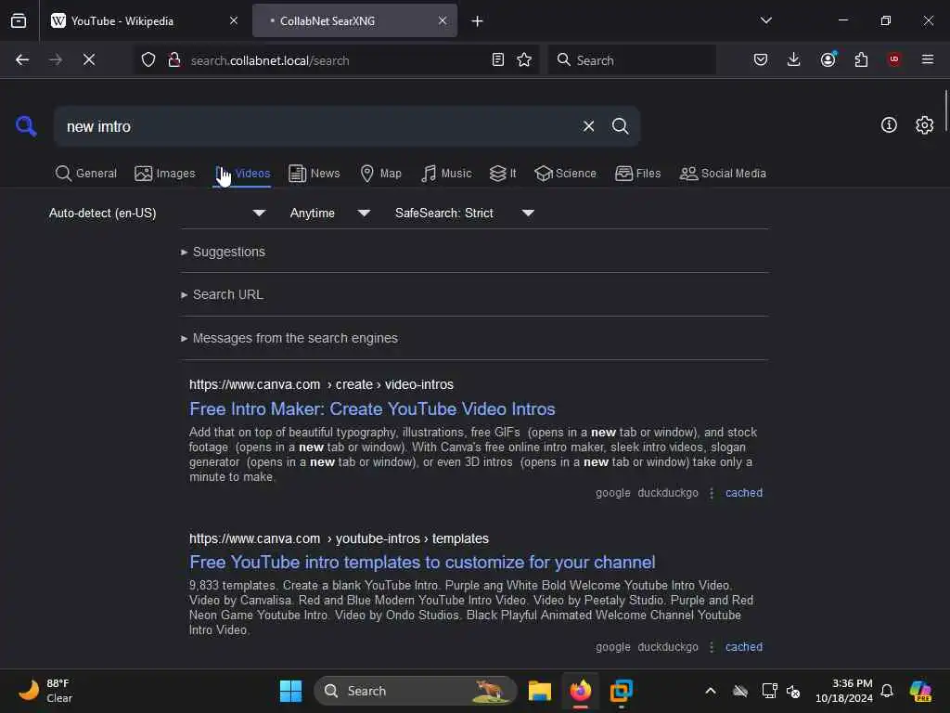Select the Map category tab
This screenshot has width=950, height=713.
[380, 174]
